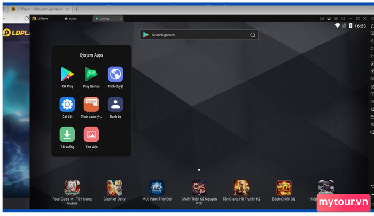Click the battery status icon
The image size is (374, 216).
pyautogui.click(x=350, y=26)
